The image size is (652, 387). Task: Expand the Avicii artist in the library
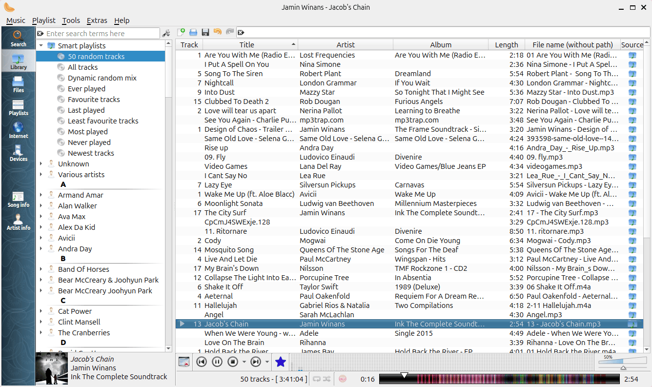click(x=41, y=238)
